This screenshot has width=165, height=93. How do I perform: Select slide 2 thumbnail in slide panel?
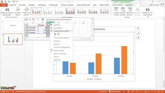[13, 39]
